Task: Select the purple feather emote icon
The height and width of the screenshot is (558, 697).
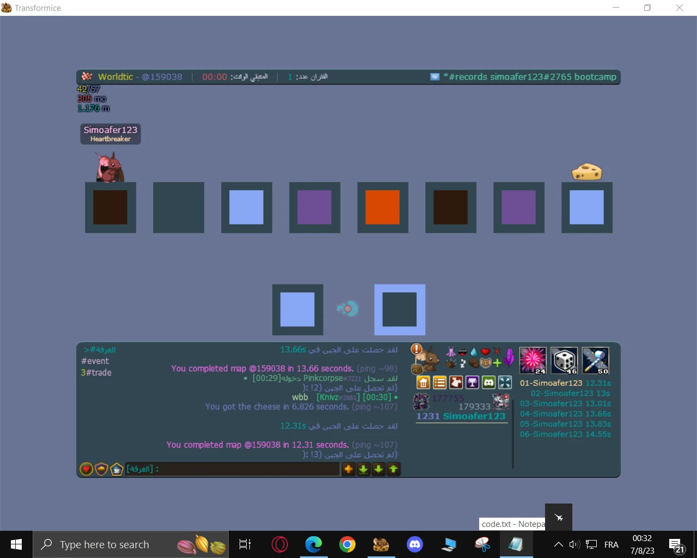Action: [x=509, y=357]
